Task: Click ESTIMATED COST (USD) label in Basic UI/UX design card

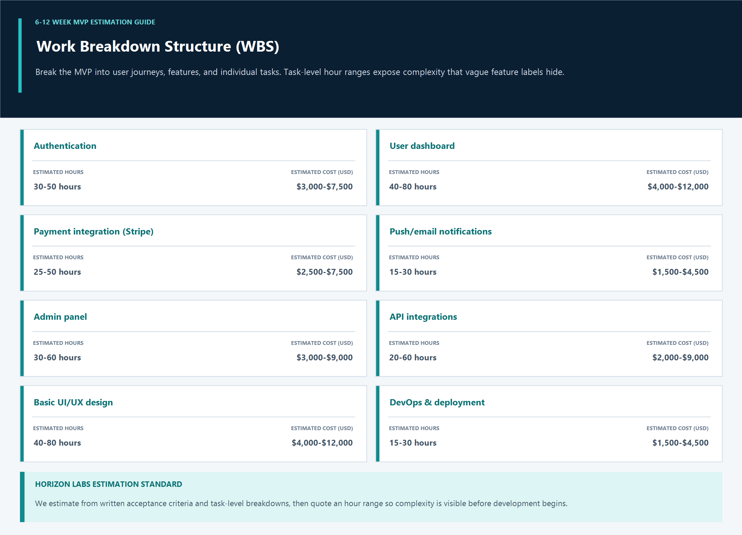Action: [322, 428]
